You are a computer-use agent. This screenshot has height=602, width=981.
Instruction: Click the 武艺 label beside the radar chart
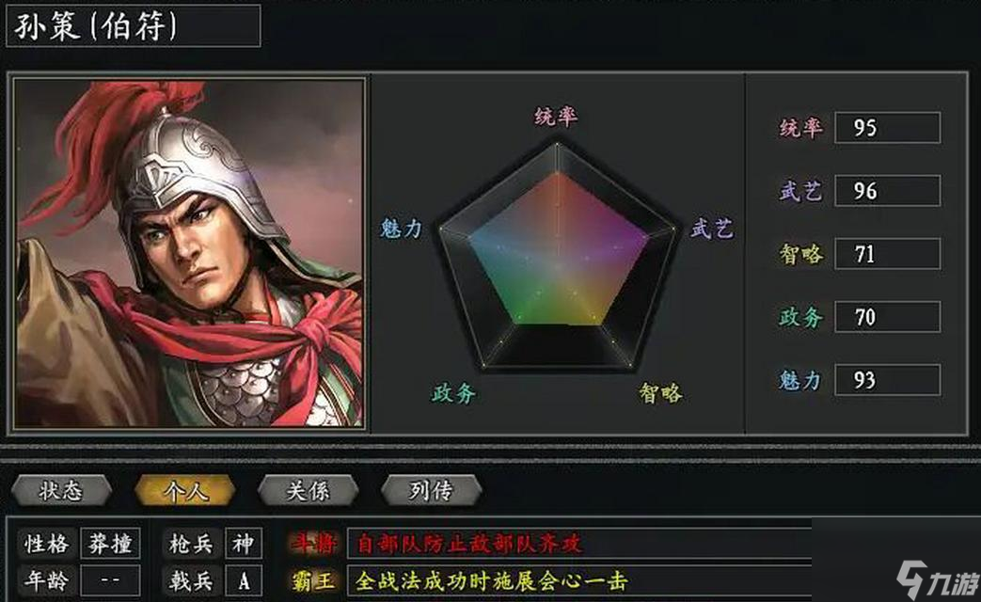(x=711, y=229)
